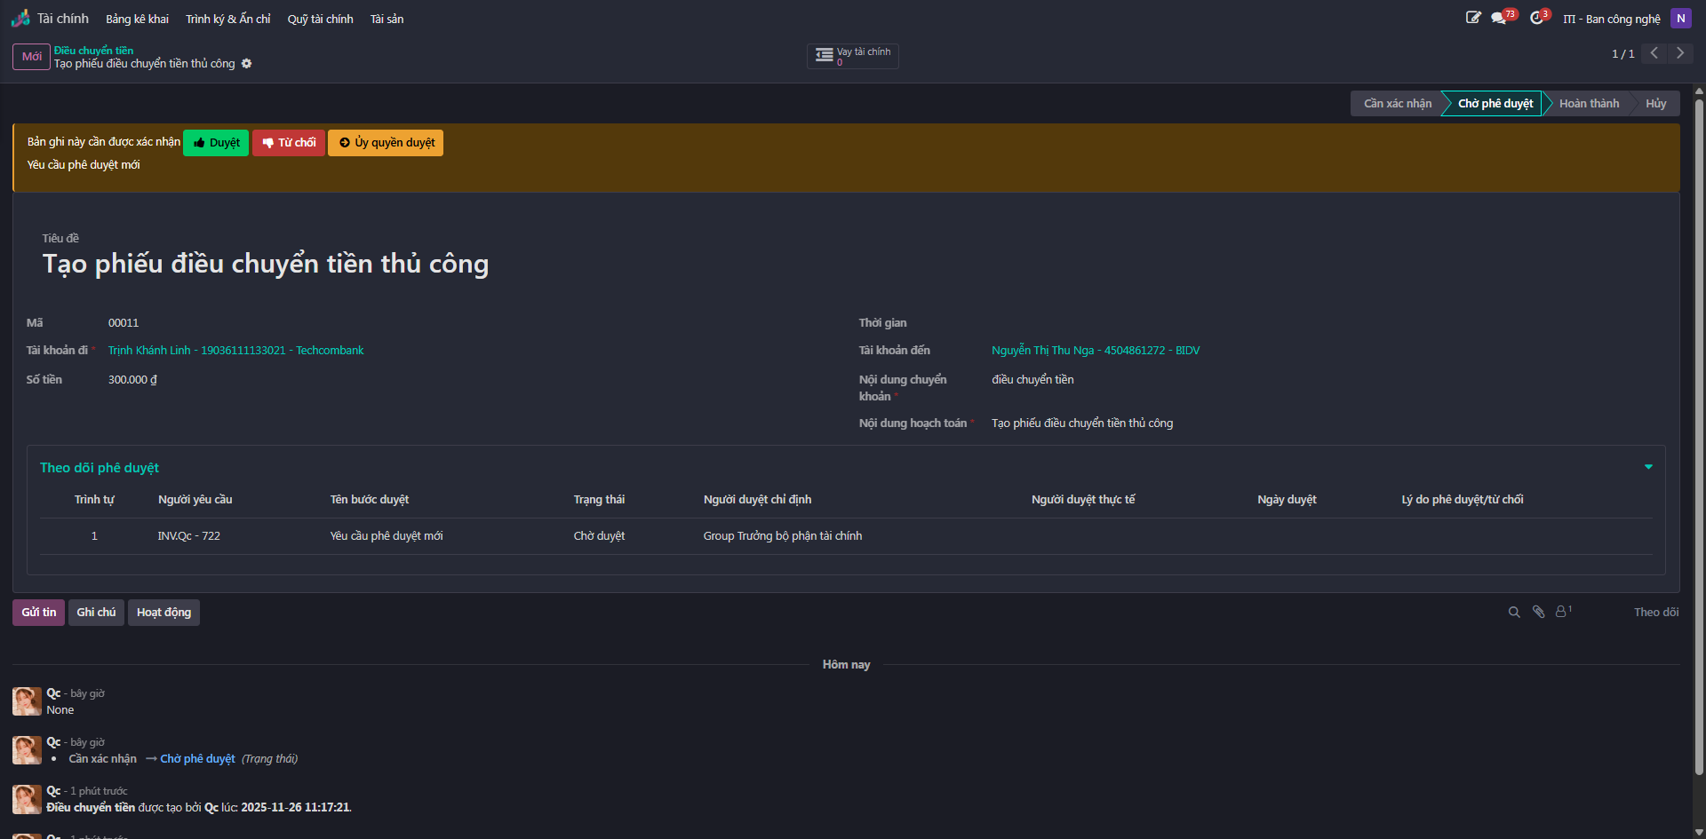Go to next record arrow

(1680, 53)
